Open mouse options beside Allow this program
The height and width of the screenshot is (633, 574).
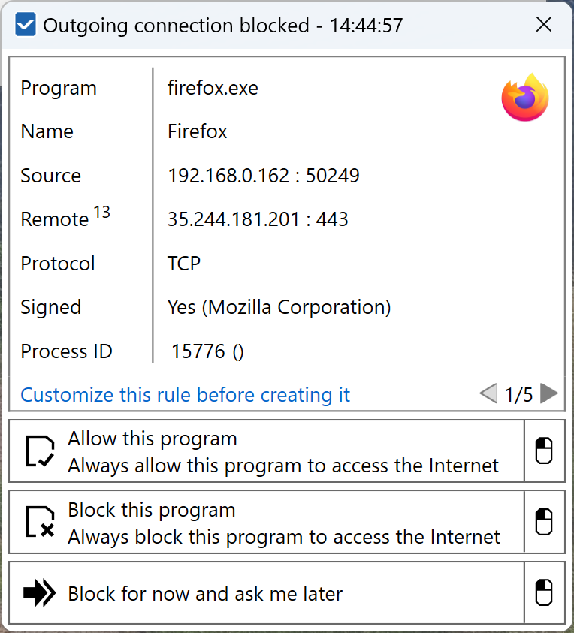(x=544, y=451)
